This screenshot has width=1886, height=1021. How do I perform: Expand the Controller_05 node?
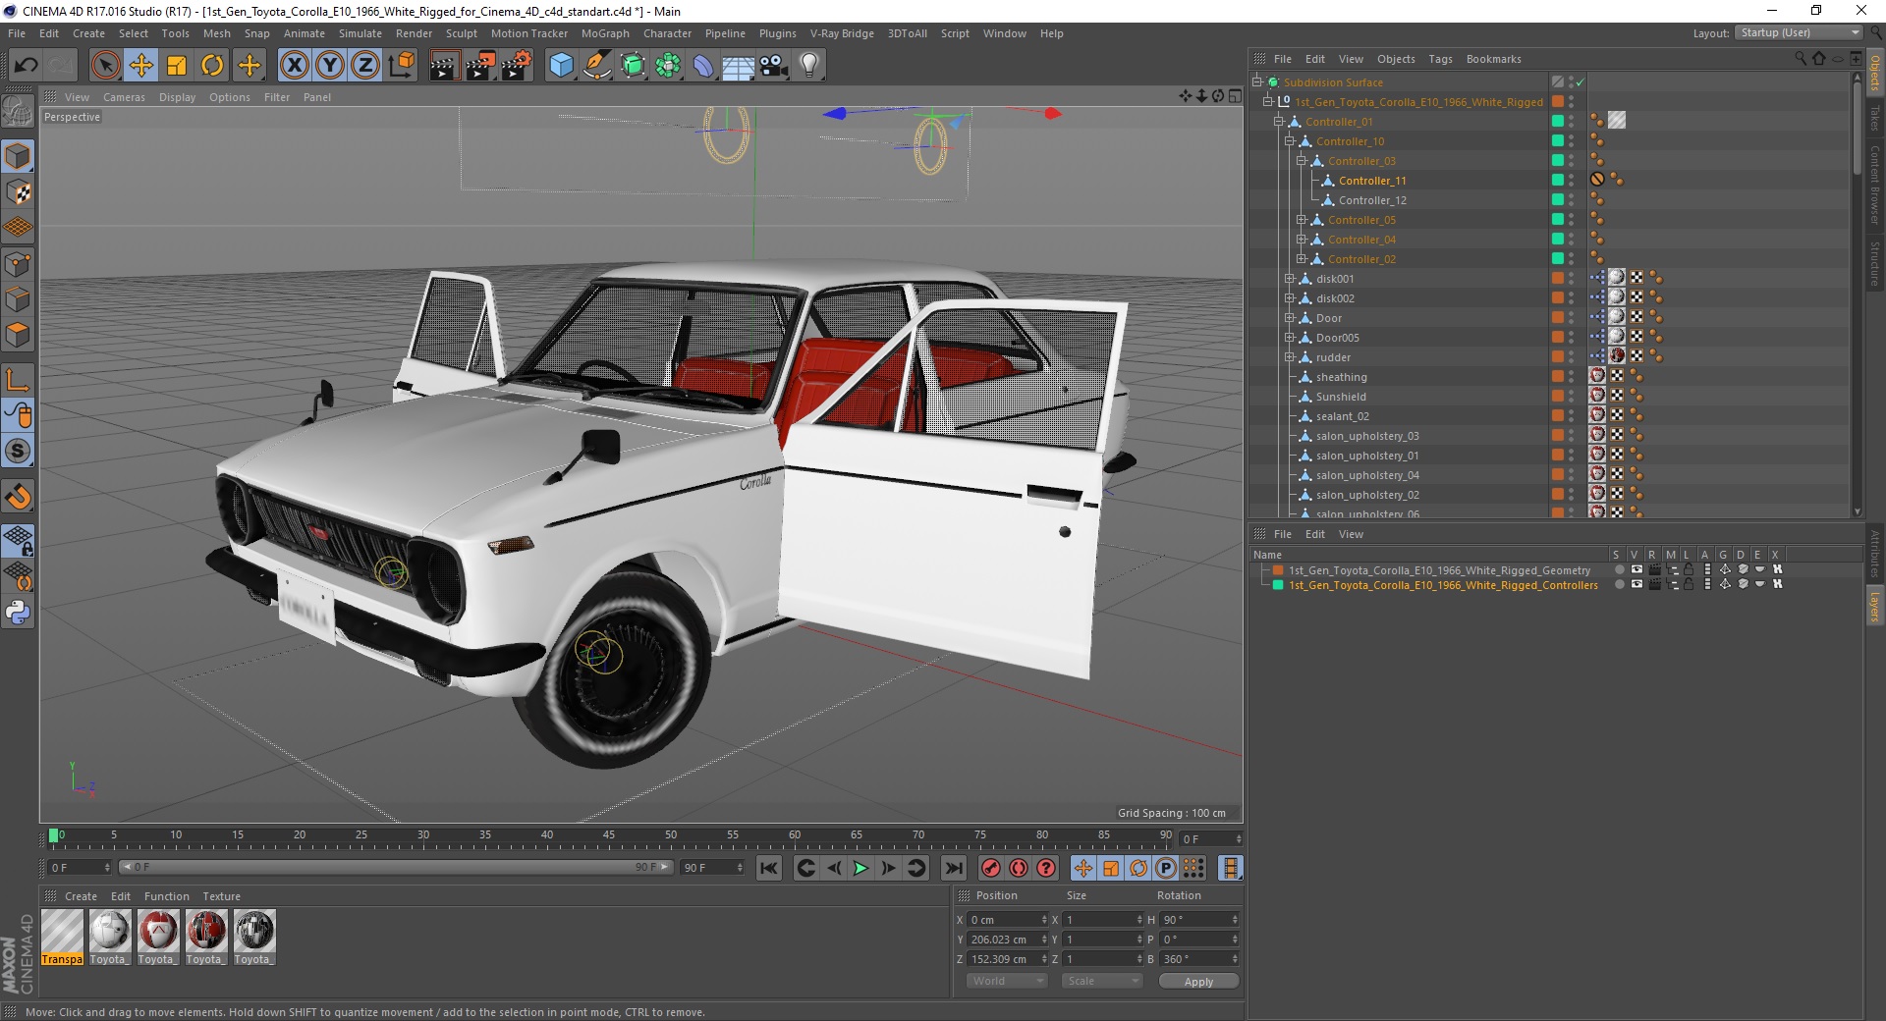[x=1301, y=220]
